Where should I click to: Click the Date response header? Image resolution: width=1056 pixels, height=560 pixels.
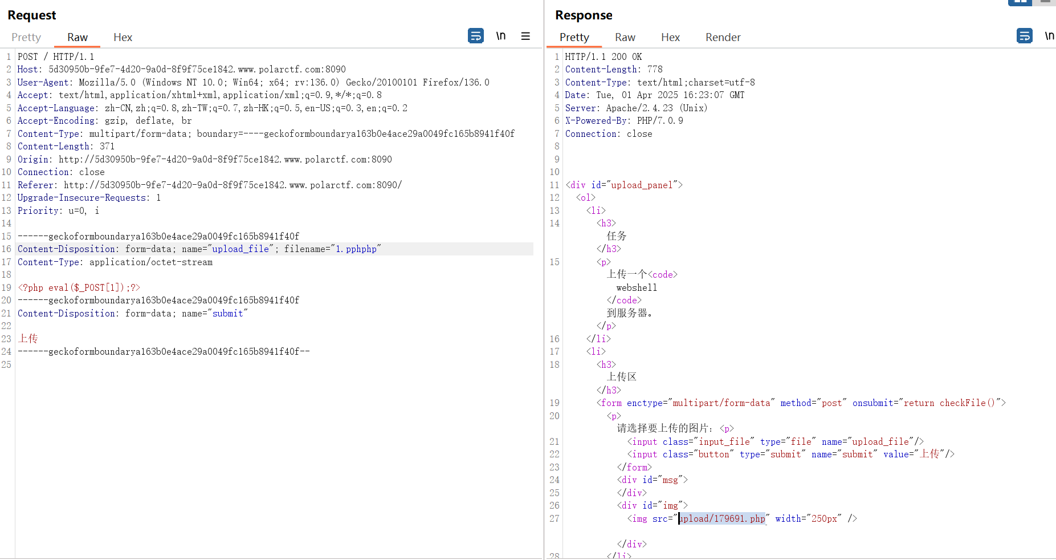pos(655,95)
